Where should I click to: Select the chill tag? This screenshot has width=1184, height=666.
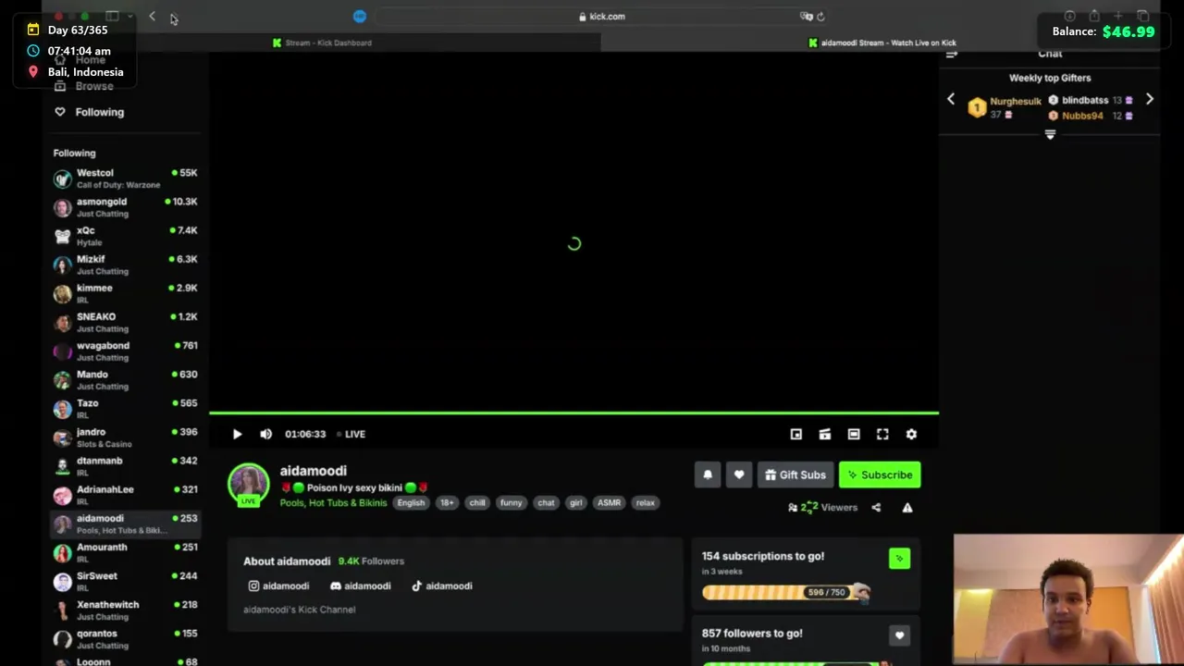[x=477, y=503]
